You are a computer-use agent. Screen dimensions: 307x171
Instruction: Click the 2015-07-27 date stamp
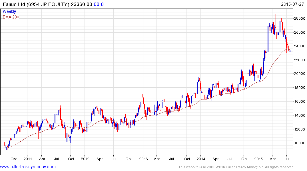pos(292,4)
